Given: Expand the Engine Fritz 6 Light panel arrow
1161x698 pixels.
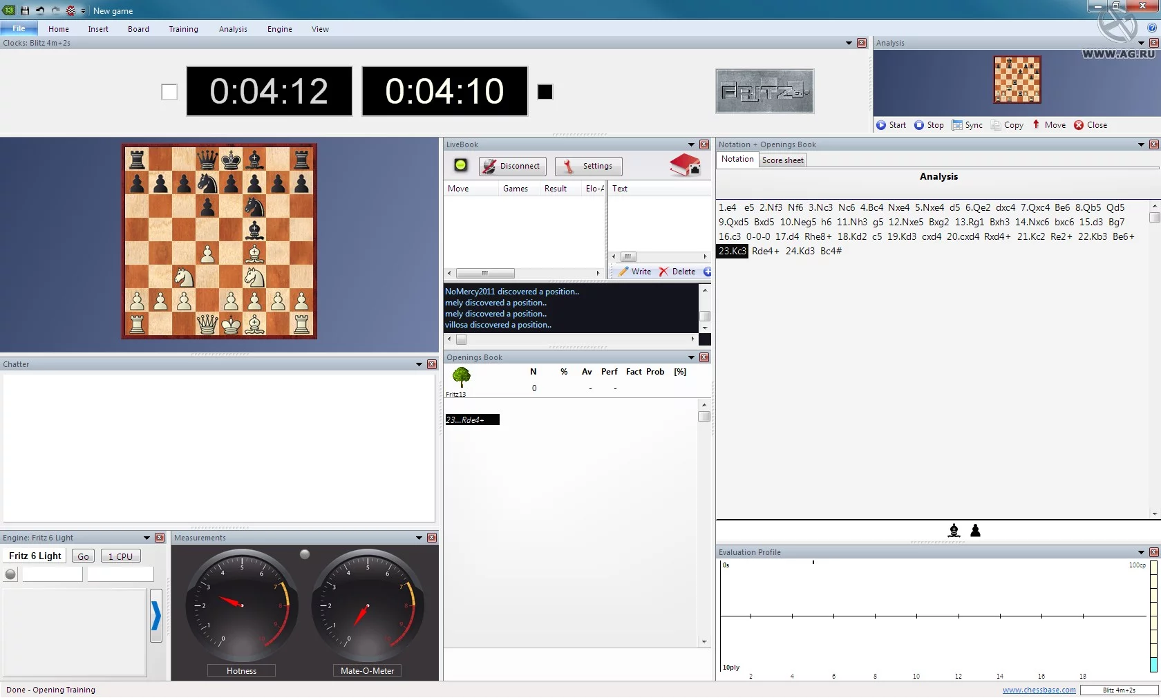Looking at the screenshot, I should click(x=147, y=538).
